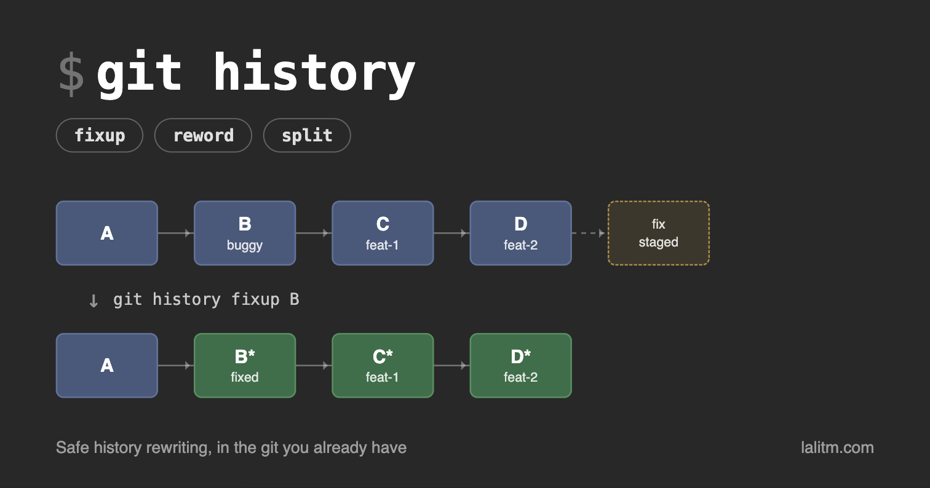Click the reword pill tag
Screen dimensions: 930x488
(x=203, y=135)
